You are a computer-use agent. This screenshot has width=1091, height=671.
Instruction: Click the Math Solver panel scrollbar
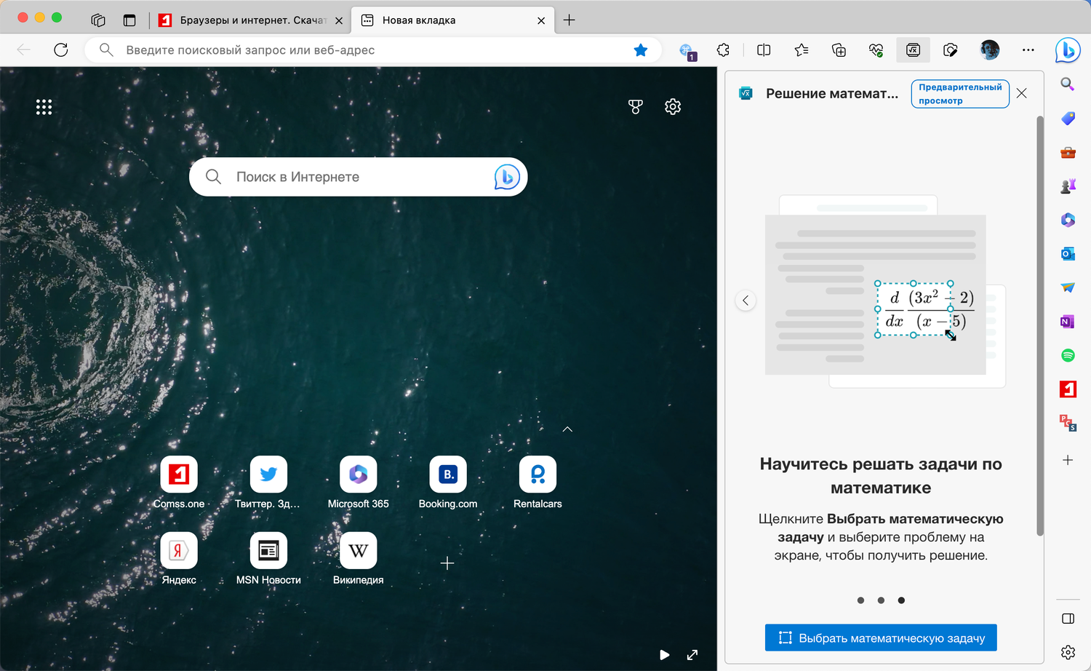1040,325
